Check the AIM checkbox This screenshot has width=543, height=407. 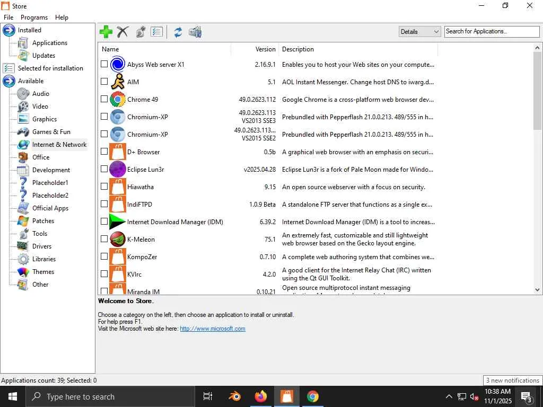click(x=104, y=81)
